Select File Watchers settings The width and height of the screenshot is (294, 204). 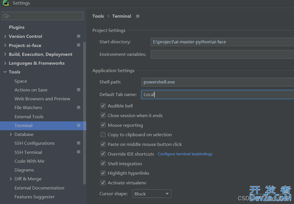click(28, 108)
